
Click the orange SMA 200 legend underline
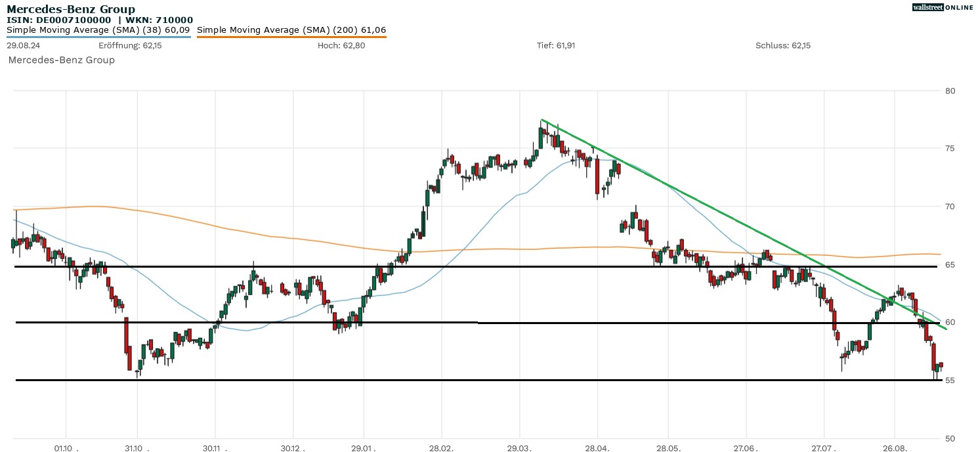coord(291,37)
